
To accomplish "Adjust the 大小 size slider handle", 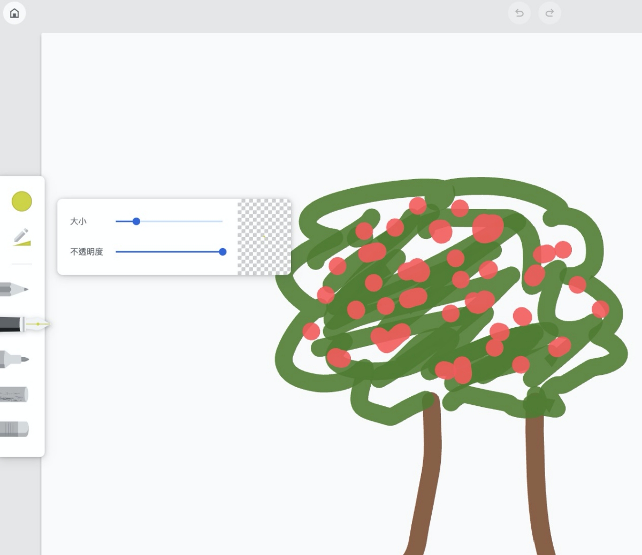I will (136, 221).
